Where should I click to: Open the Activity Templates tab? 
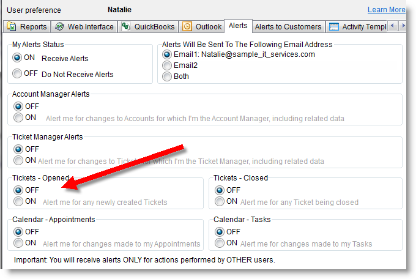[361, 26]
